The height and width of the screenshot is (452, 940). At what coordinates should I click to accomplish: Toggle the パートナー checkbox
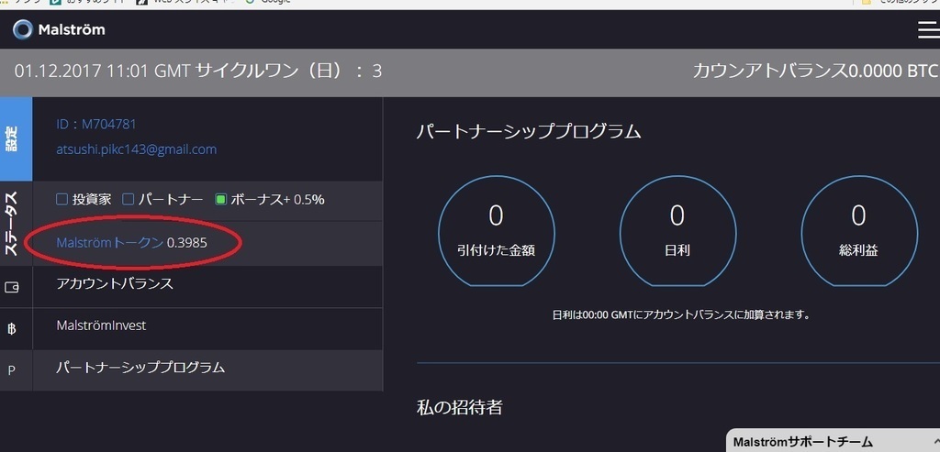[x=128, y=199]
